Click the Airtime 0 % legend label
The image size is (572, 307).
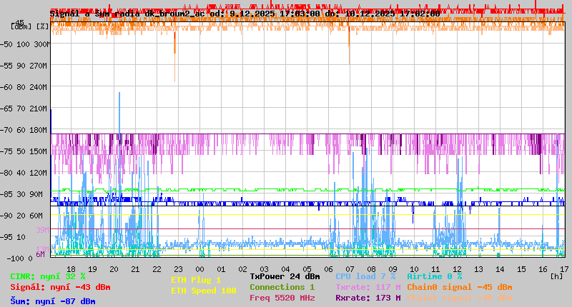434,276
